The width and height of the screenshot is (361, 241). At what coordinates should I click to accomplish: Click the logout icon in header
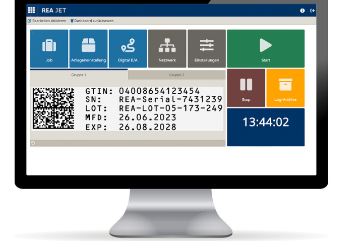tap(312, 11)
